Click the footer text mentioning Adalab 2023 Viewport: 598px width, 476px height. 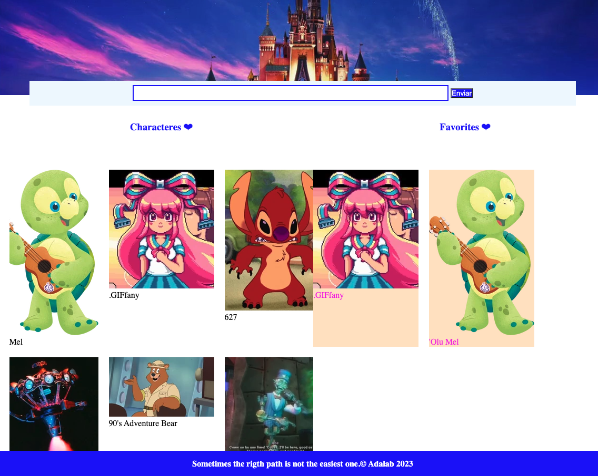303,464
